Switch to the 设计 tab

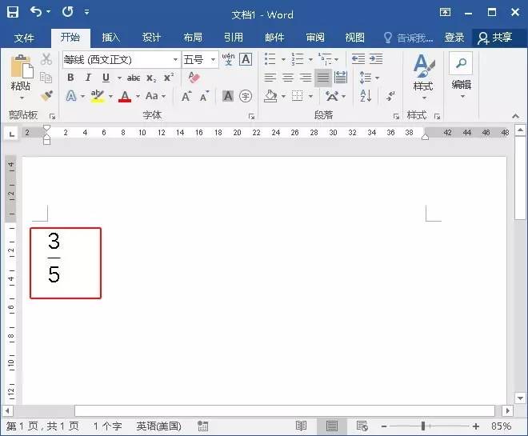[151, 38]
